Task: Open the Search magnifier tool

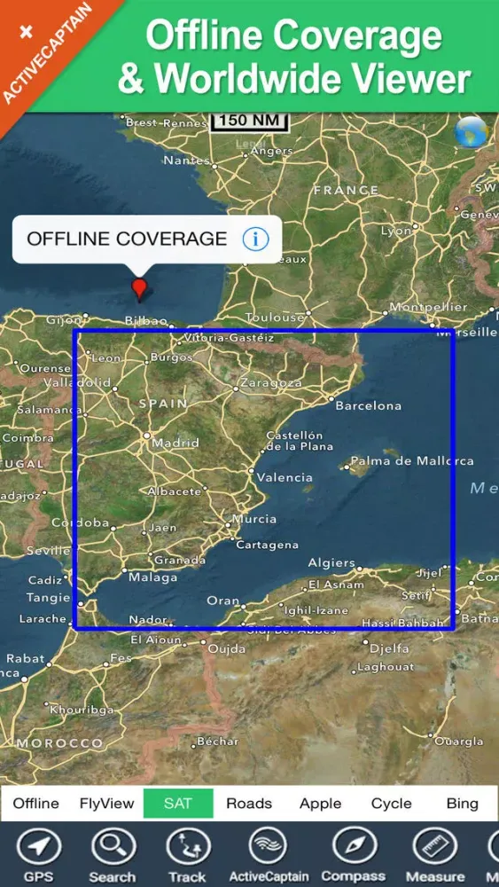Action: click(x=113, y=847)
